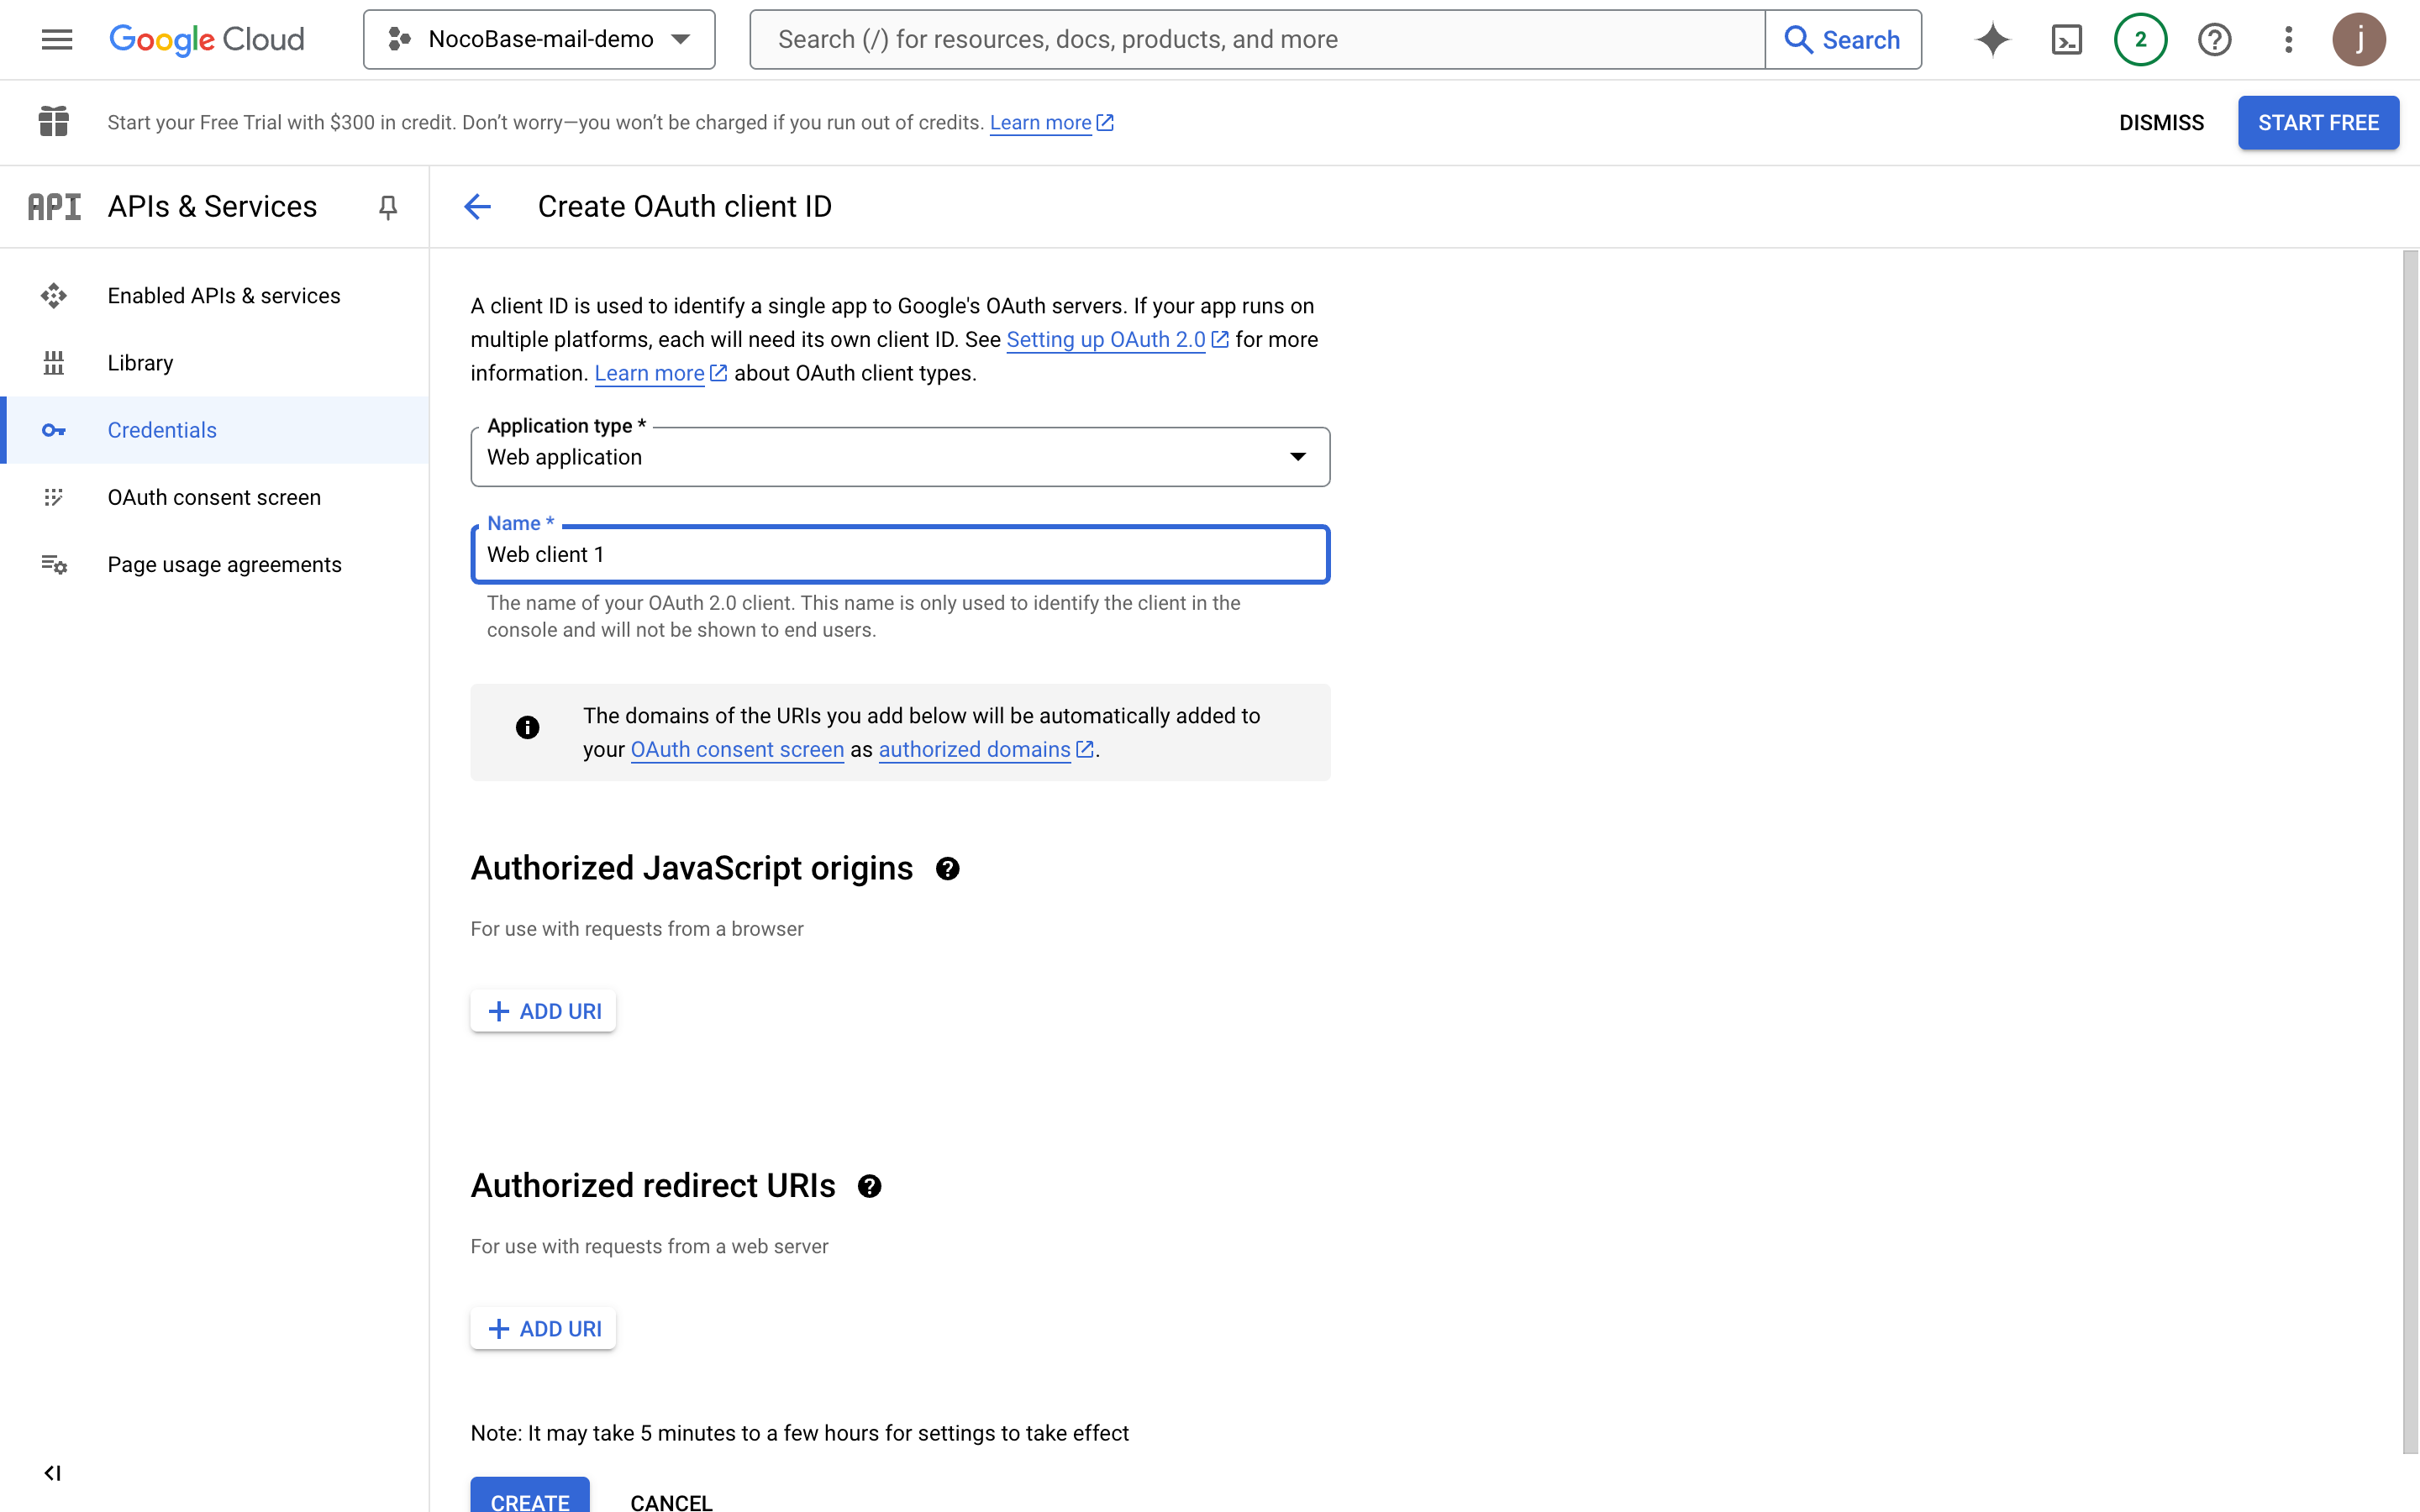
Task: Open Library in the sidebar
Action: [x=140, y=363]
